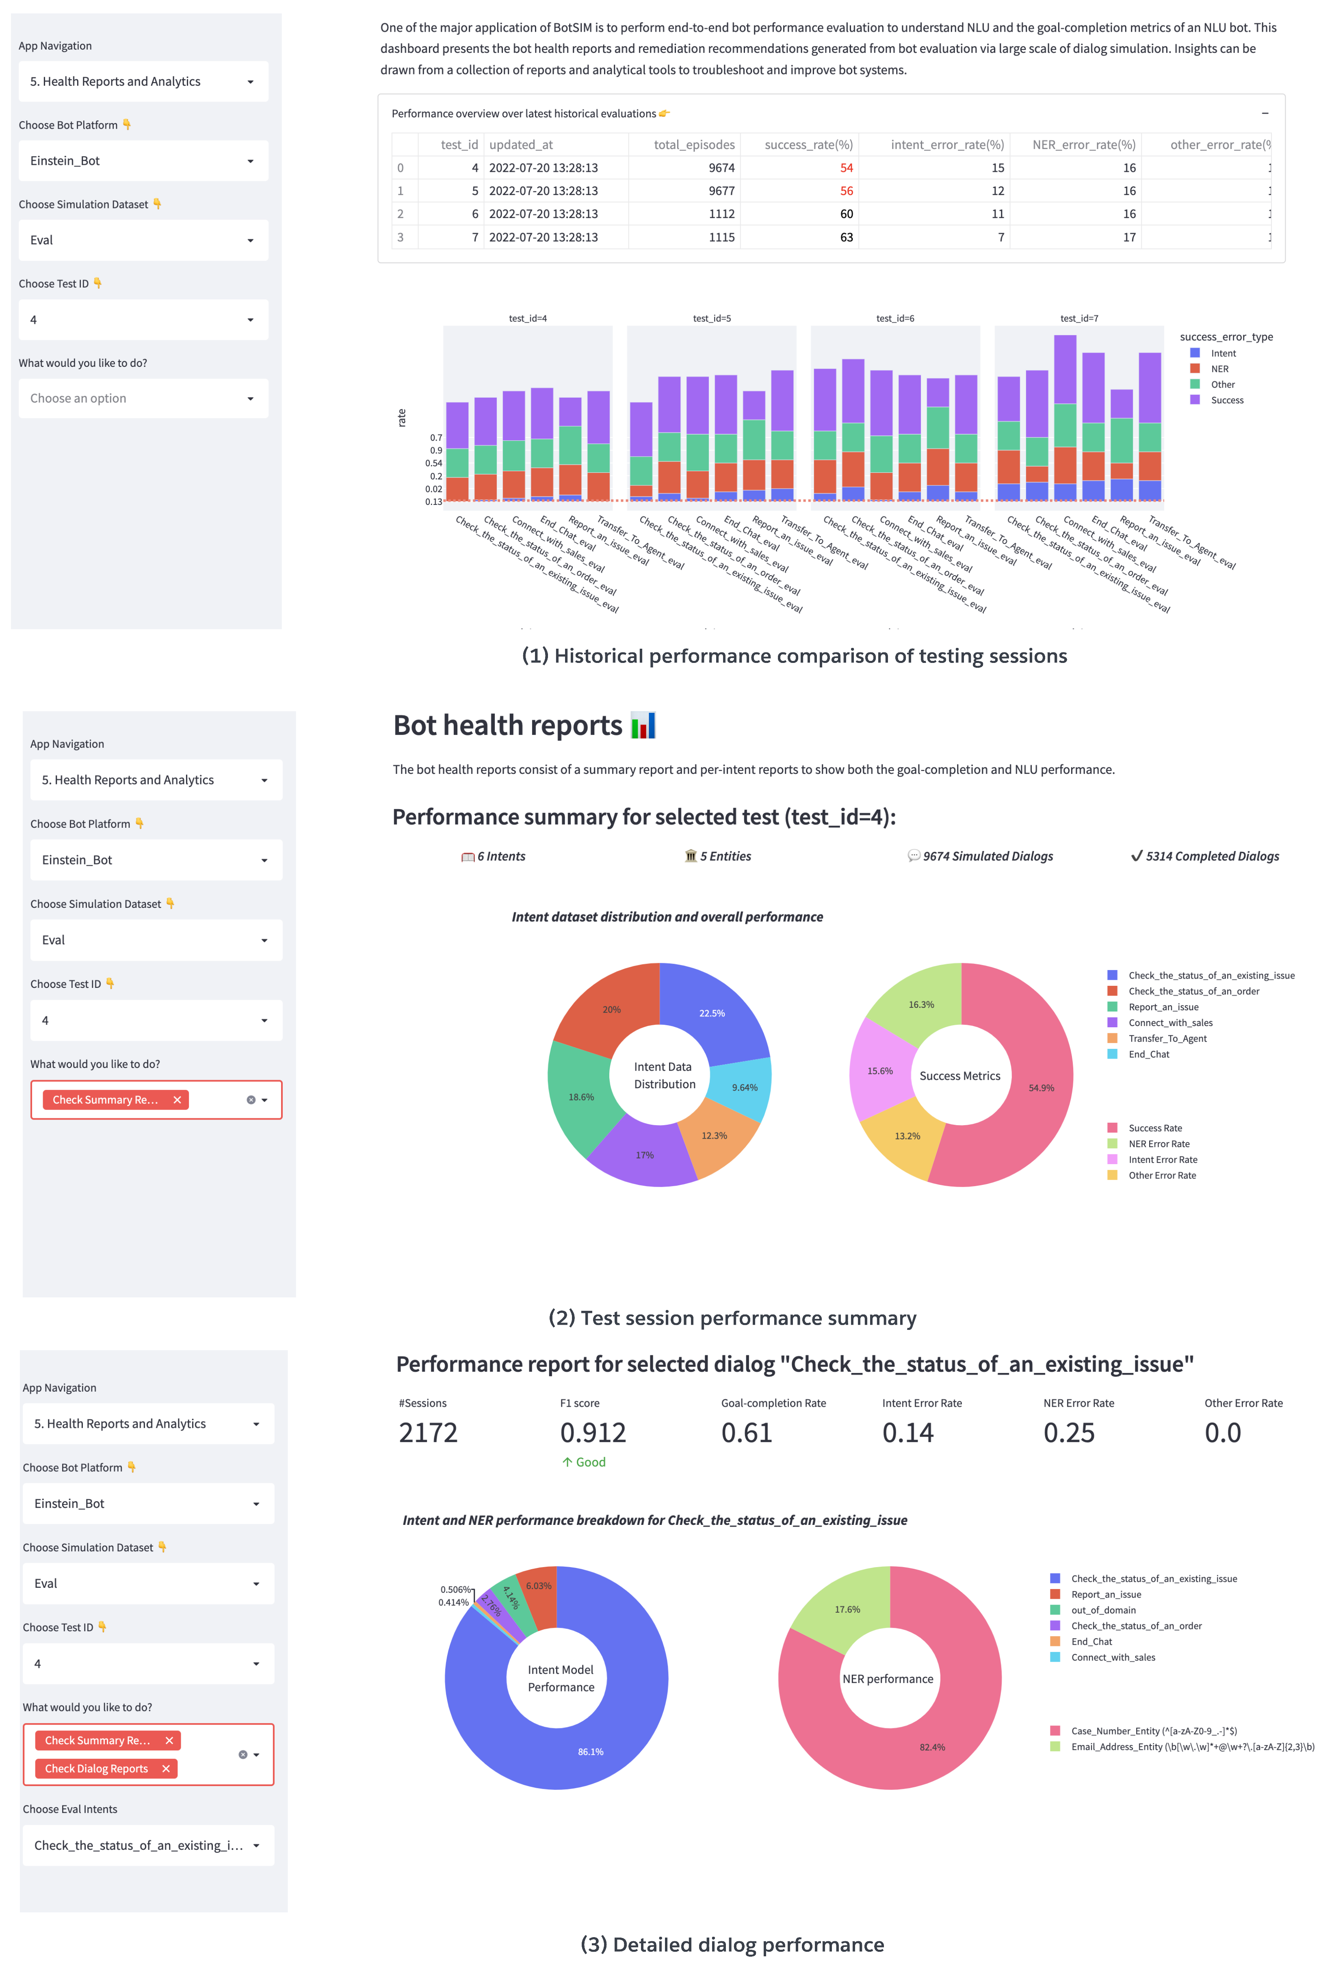
Task: Open Choose Bot Platform dropdown in top panel
Action: 143,161
